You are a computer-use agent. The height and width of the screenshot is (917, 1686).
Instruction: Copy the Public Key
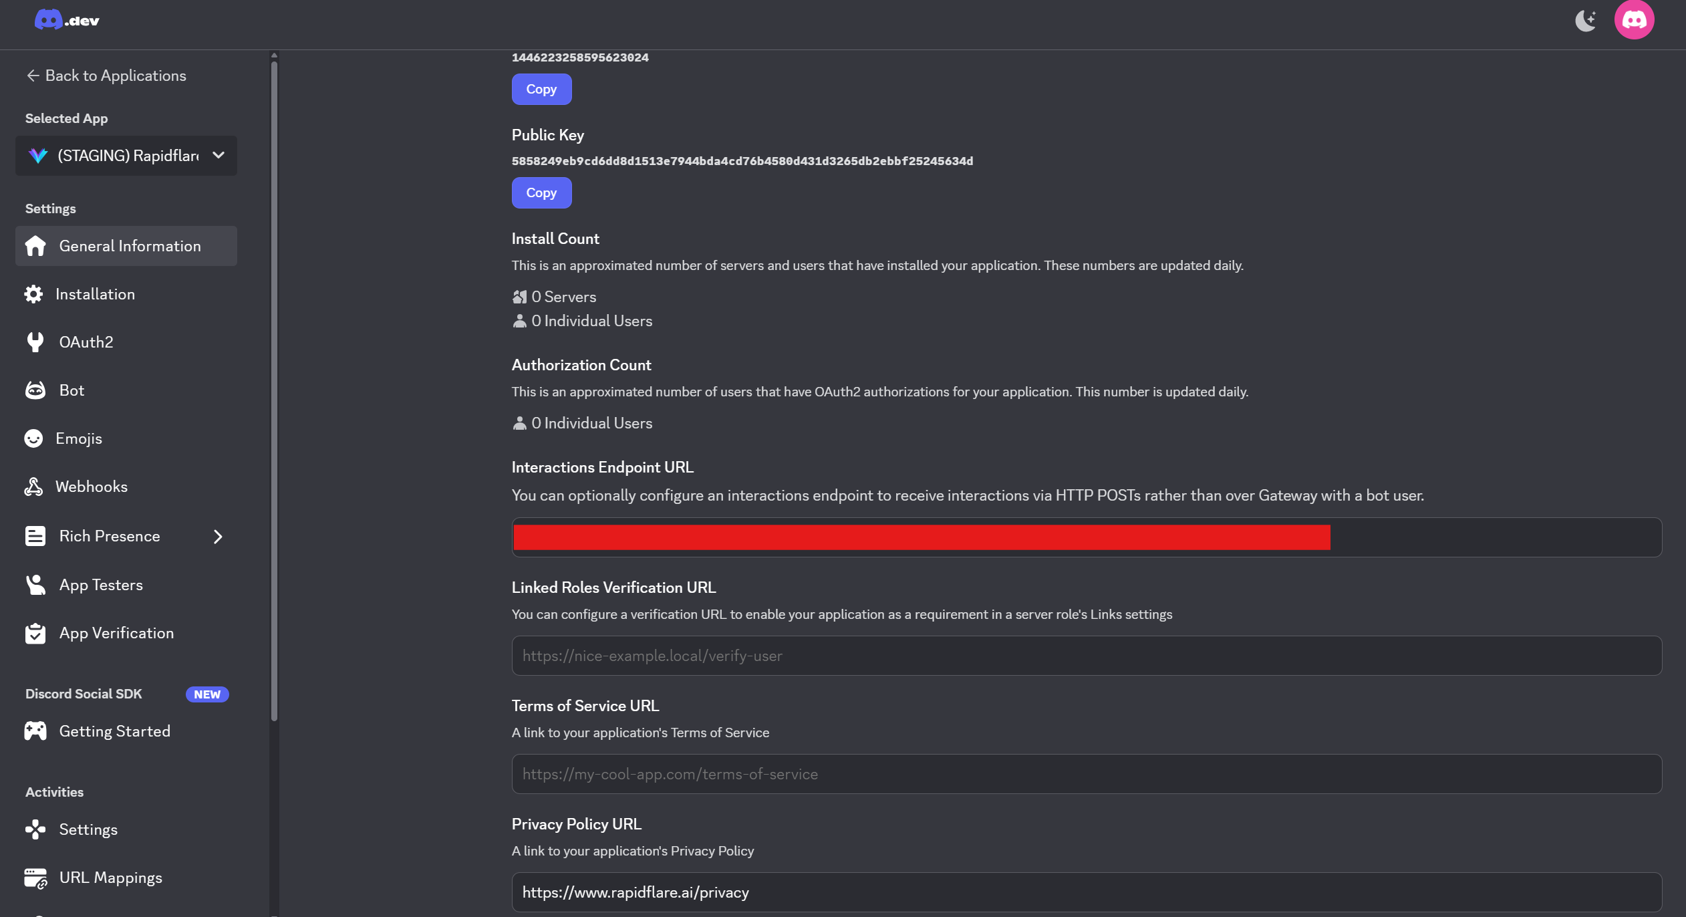(541, 193)
